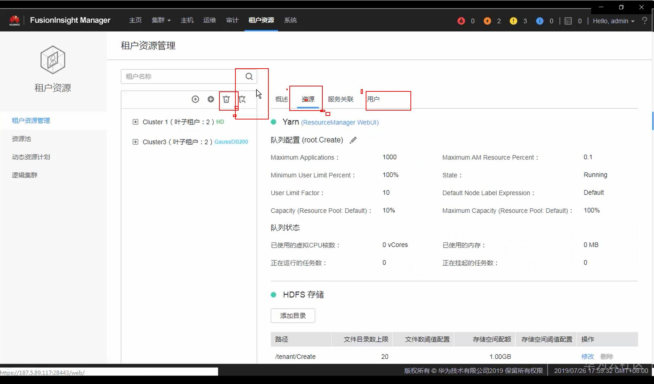Click the Yarn section heading
654x384 pixels.
tap(290, 122)
